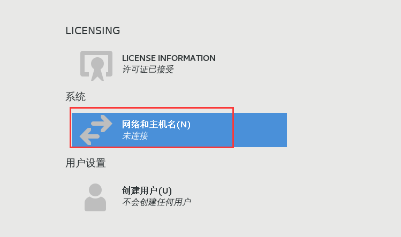Image resolution: width=401 pixels, height=237 pixels.
Task: Click the ribbon badge inside license icon
Action: coord(97,68)
